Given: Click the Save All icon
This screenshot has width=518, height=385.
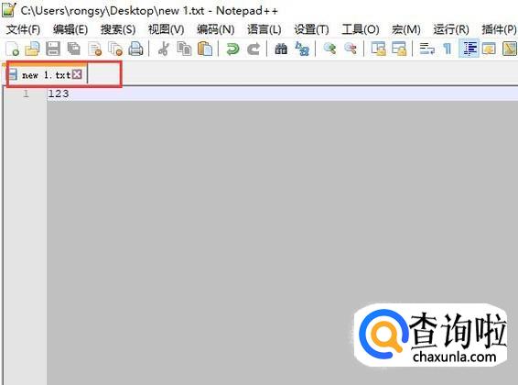Looking at the screenshot, I should [73, 49].
